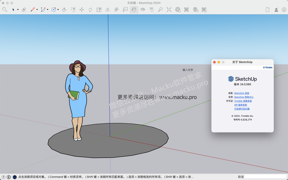Open the SketchUp 信息 link
This screenshot has width=288, height=180.
coord(242,93)
